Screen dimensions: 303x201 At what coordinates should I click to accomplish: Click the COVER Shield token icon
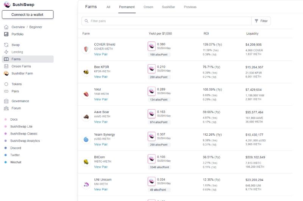[86, 49]
